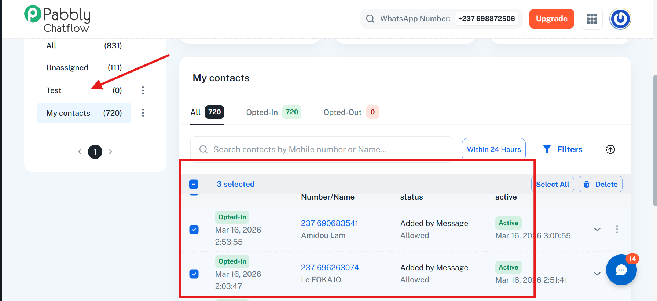This screenshot has width=657, height=301.
Task: Uncheck the Amidou Lam contact checkbox
Action: tap(194, 230)
